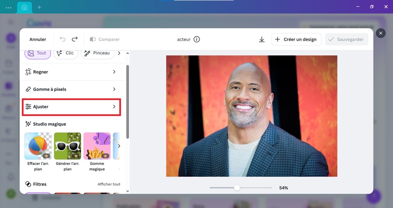Click the scroll-up arrow of the panel

pos(128,53)
